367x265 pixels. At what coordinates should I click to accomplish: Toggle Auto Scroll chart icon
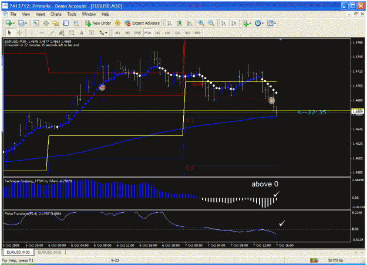224,23
